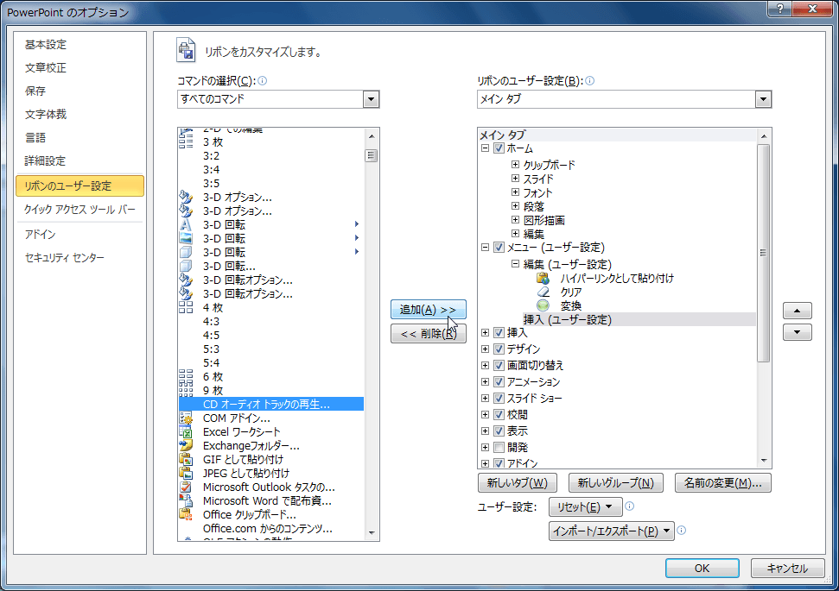Expand the クリップボード group

click(x=515, y=165)
